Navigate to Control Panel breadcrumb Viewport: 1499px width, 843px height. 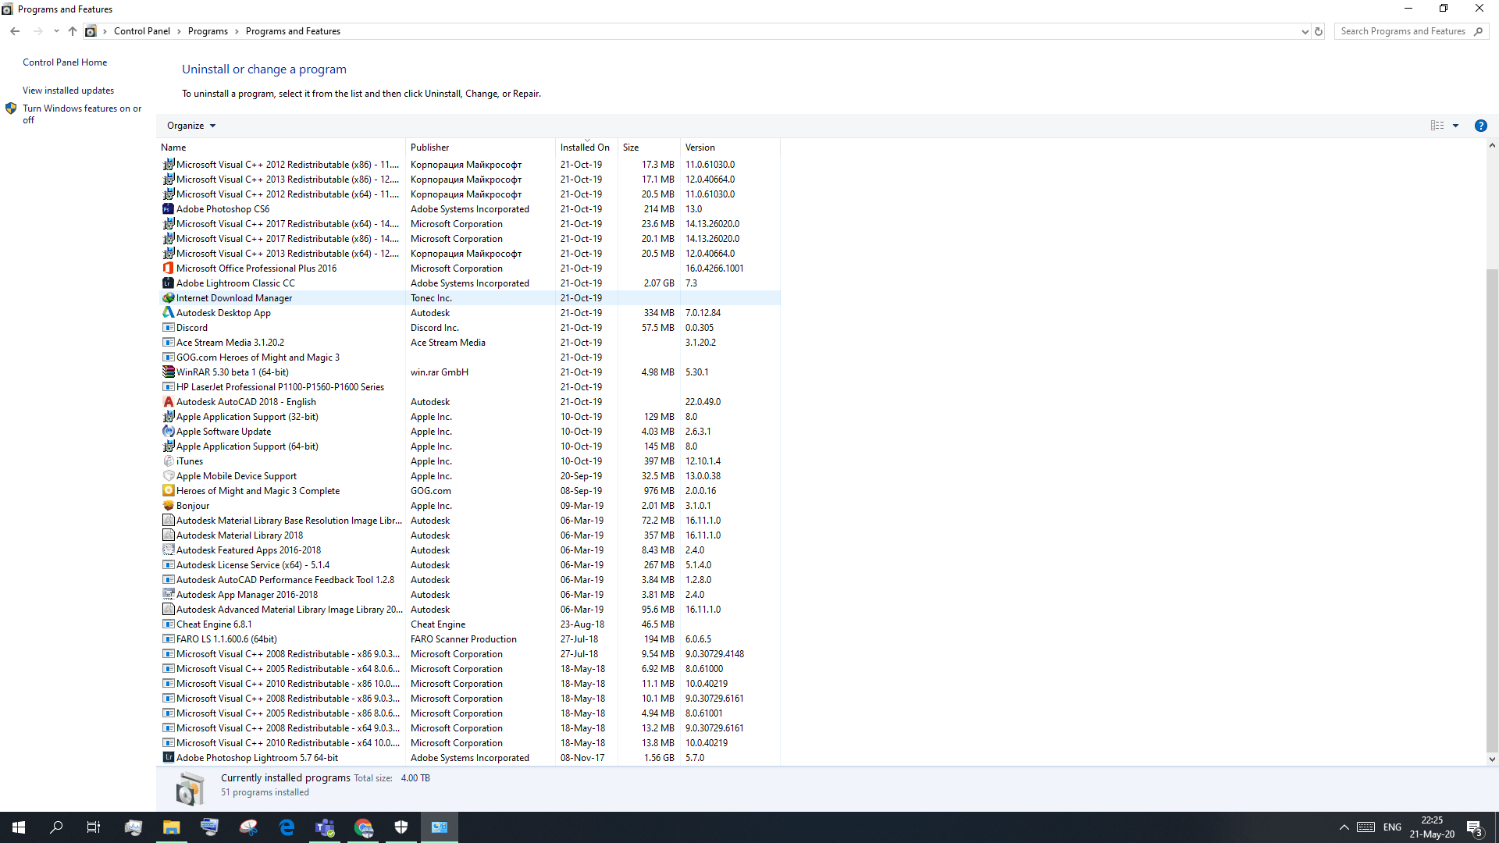tap(142, 31)
